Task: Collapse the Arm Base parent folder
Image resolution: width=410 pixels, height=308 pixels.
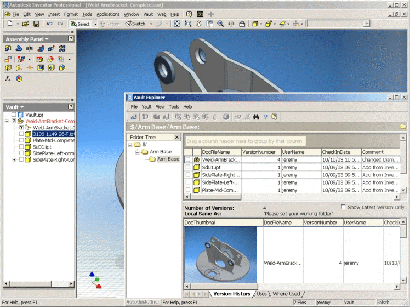Action: click(137, 152)
